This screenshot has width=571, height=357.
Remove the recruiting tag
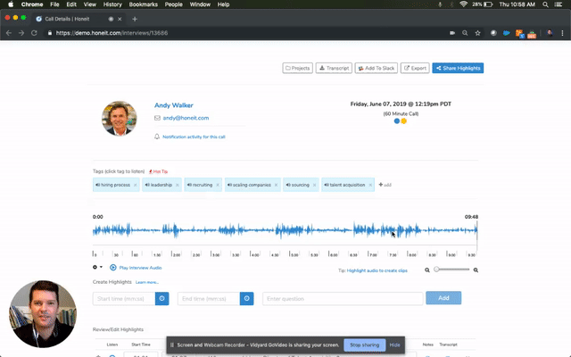[218, 185]
